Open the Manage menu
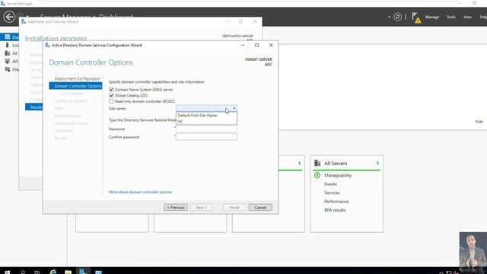 (x=432, y=17)
